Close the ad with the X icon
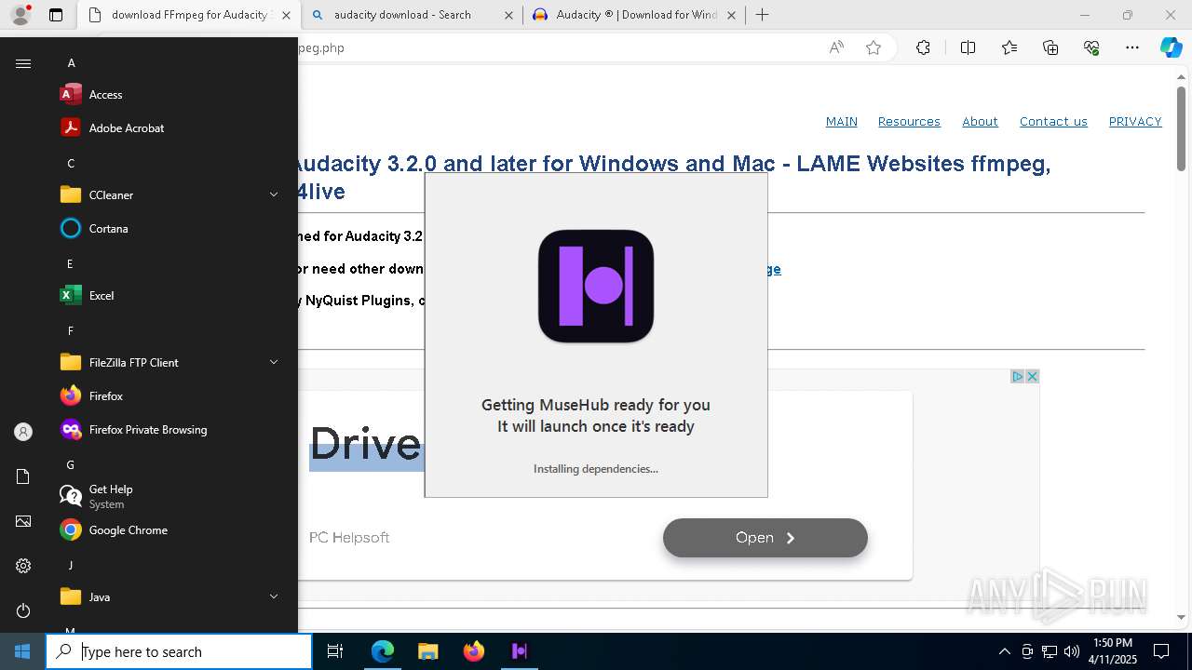Viewport: 1192px width, 670px height. (x=1032, y=377)
